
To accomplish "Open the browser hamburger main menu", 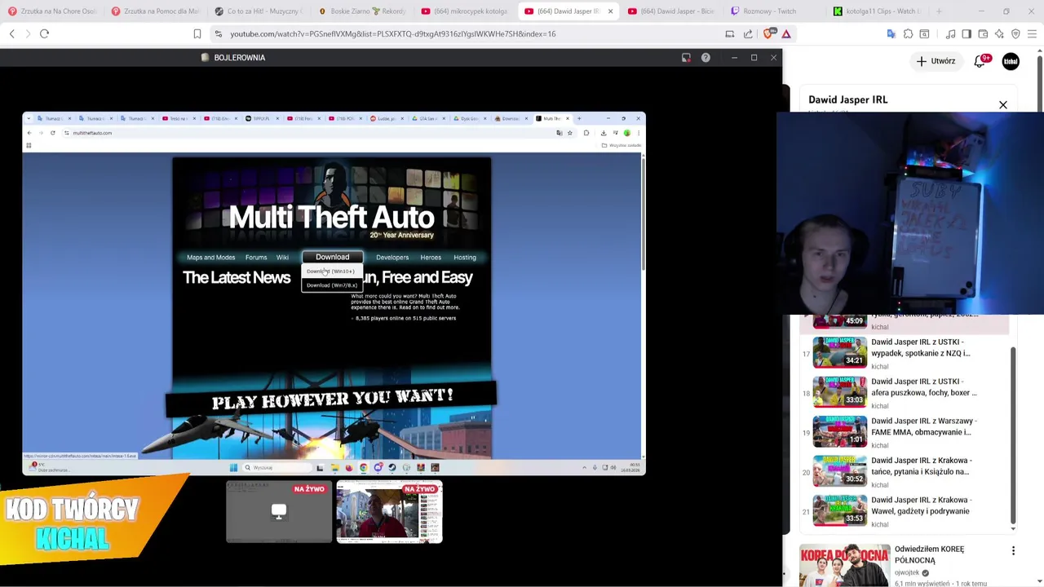I will [x=1032, y=33].
